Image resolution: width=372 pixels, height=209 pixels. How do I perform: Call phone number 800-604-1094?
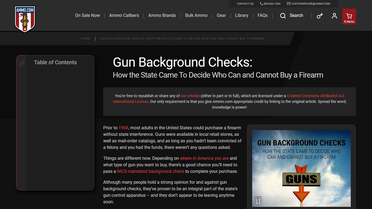[272, 4]
